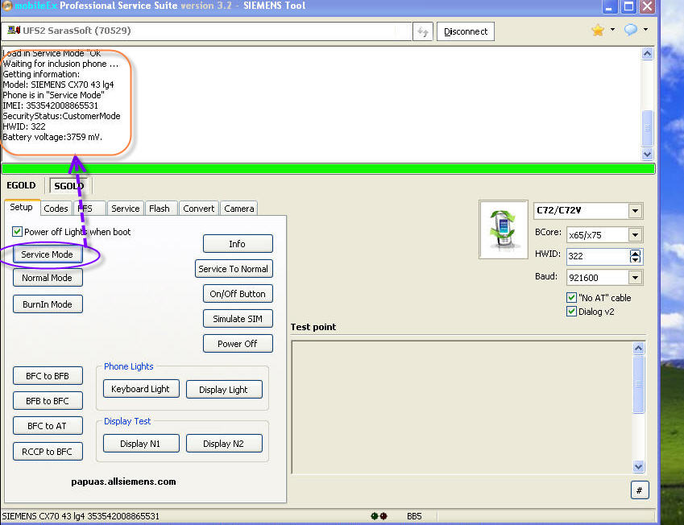The image size is (684, 525).
Task: Click the log panel scroll up arrow
Action: click(x=648, y=54)
